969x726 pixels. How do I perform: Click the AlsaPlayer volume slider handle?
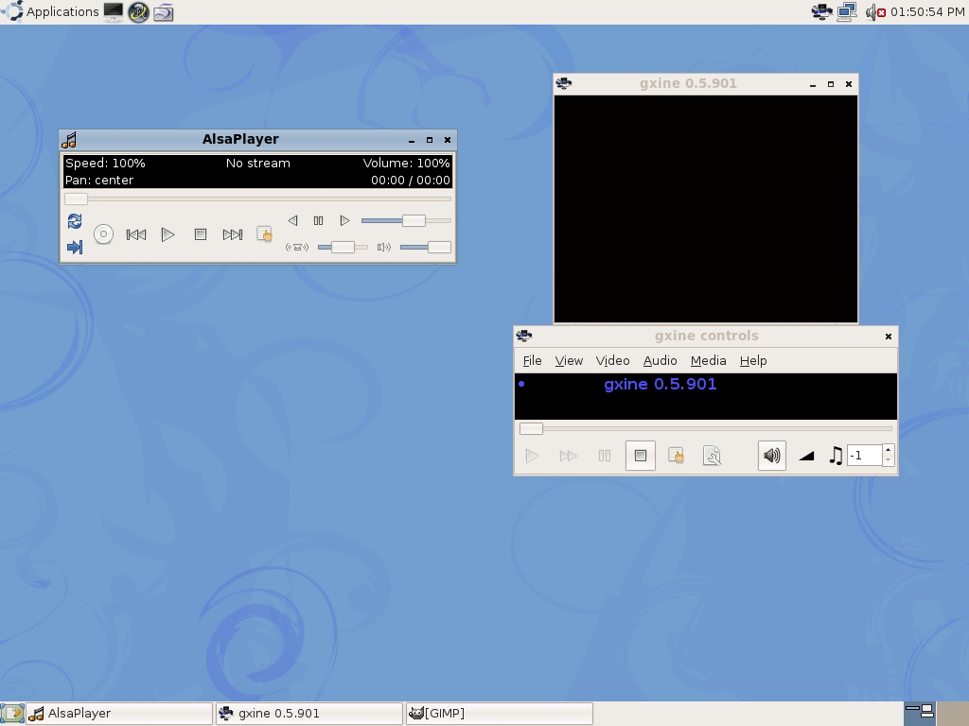pos(439,248)
